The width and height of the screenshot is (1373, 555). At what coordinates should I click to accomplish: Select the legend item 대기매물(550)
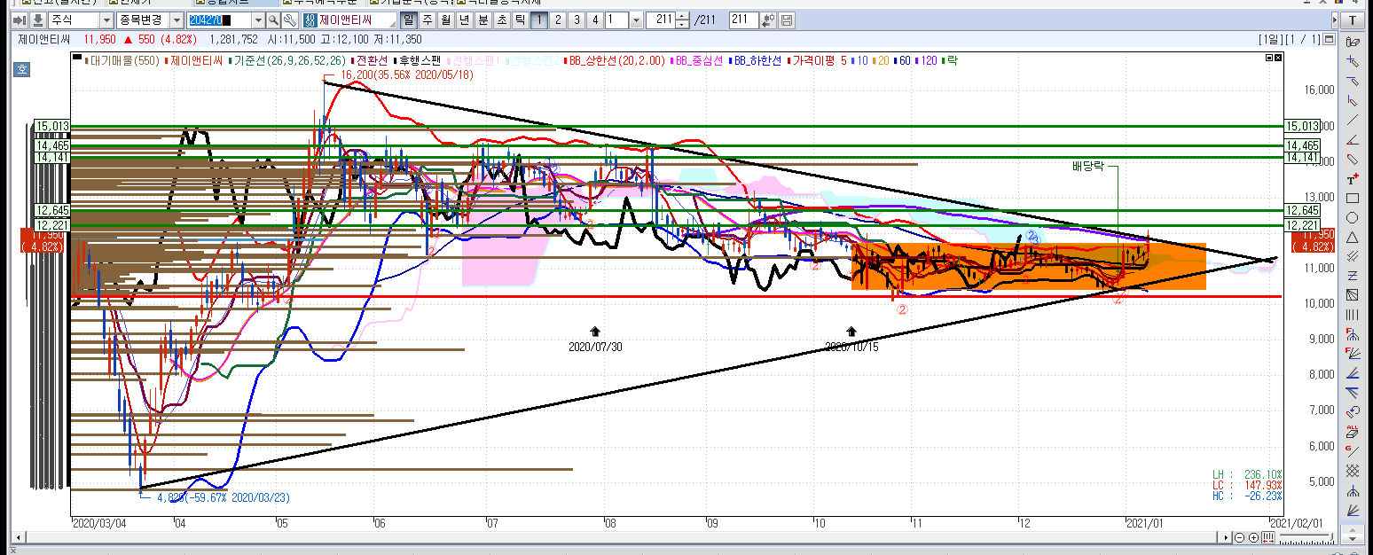124,60
